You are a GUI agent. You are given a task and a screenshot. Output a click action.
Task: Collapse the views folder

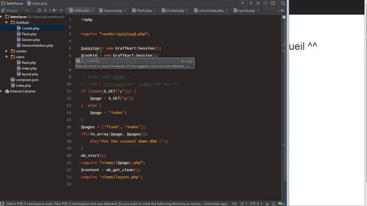tap(7, 57)
